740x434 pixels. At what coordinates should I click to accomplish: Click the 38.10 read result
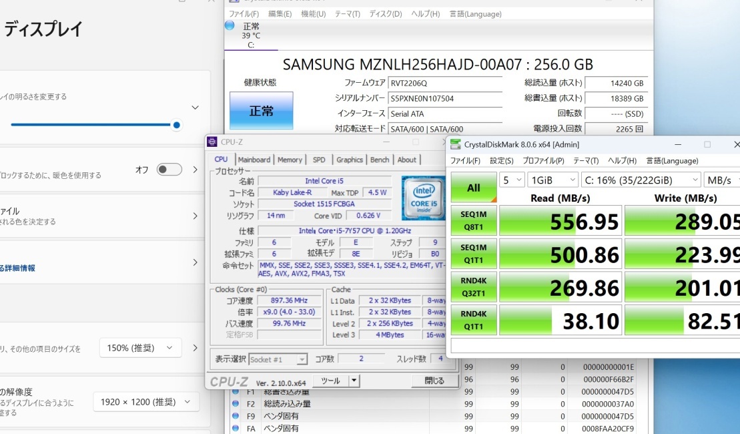coord(561,320)
